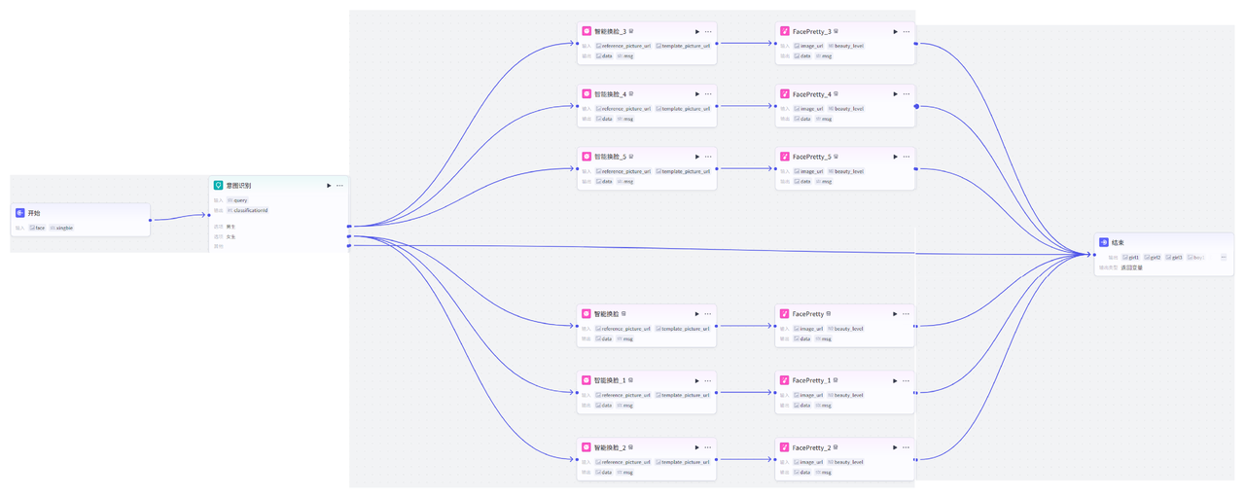Click the 结束 end node icon
This screenshot has width=1245, height=498.
tap(1104, 242)
